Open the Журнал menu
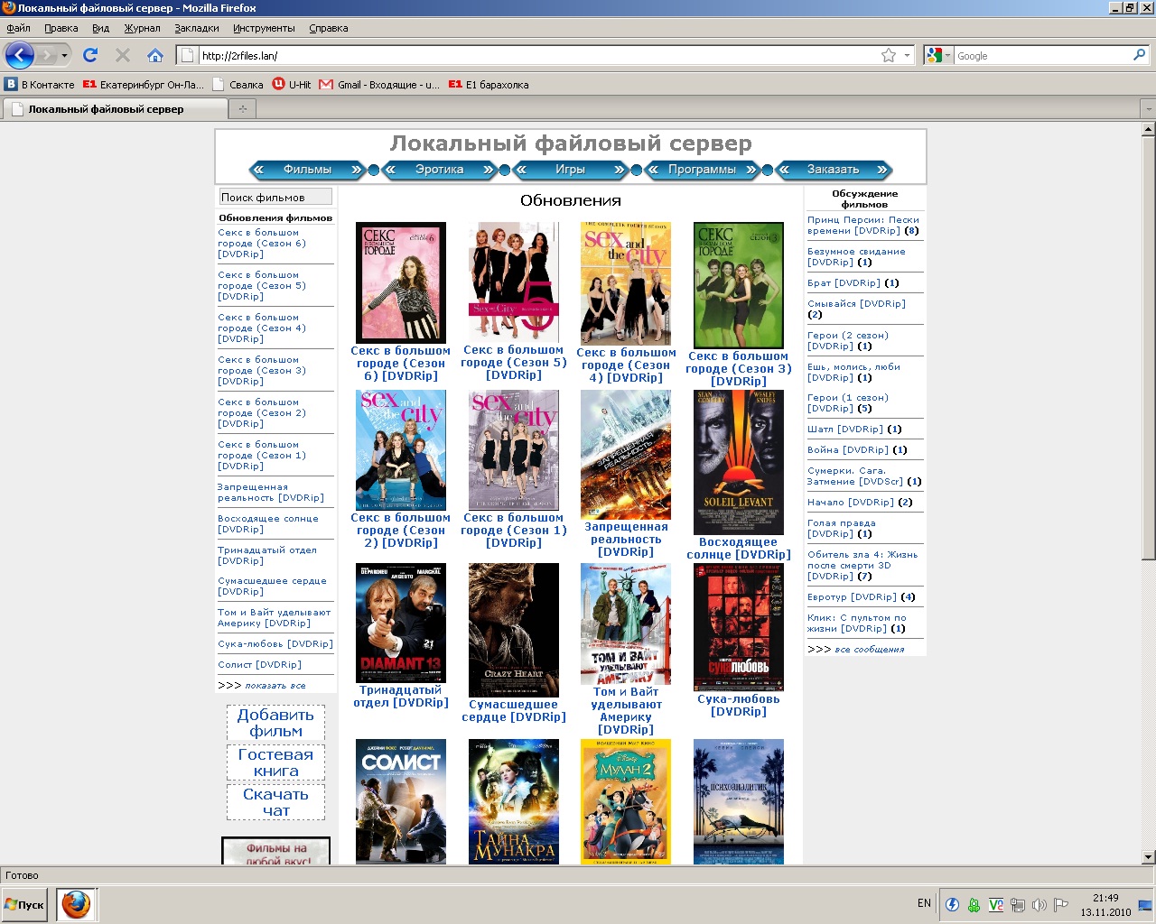The image size is (1156, 924). (142, 28)
